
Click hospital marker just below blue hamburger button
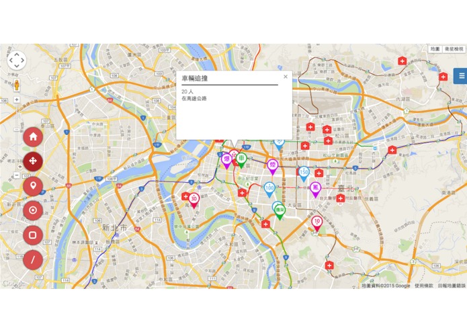tap(443, 77)
